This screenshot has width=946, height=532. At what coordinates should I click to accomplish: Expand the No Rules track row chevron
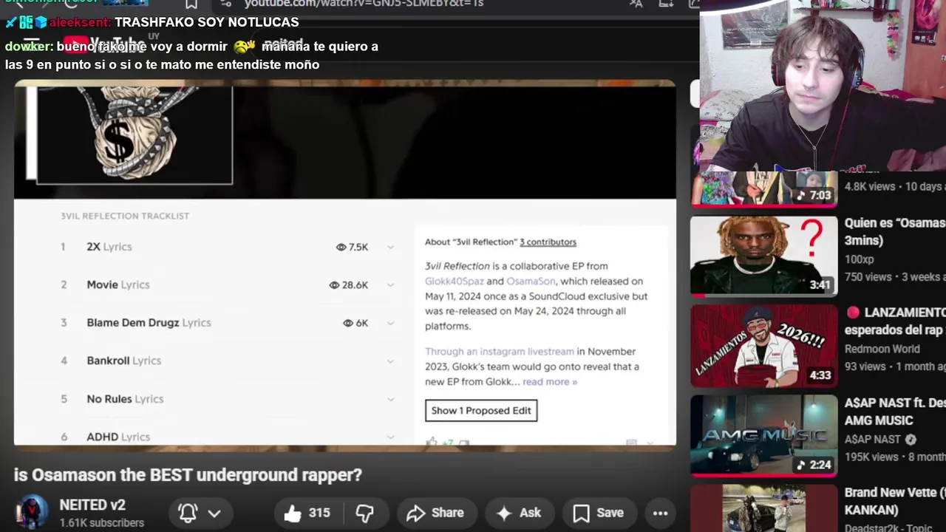click(x=390, y=399)
